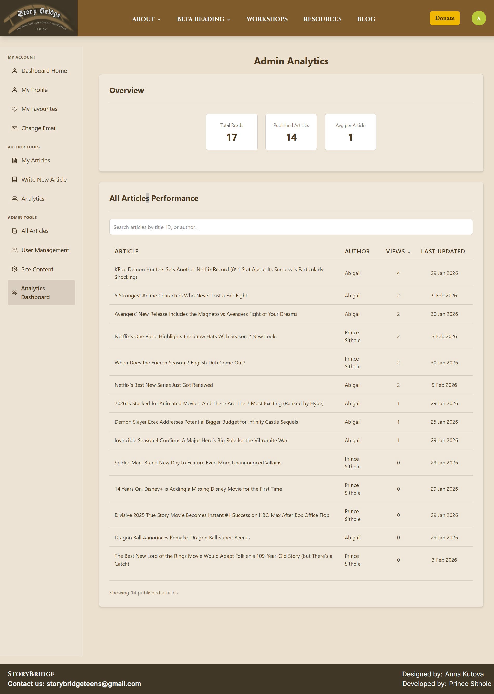Viewport: 494px width, 694px height.
Task: Expand the ABOUT dropdown menu
Action: pos(146,19)
